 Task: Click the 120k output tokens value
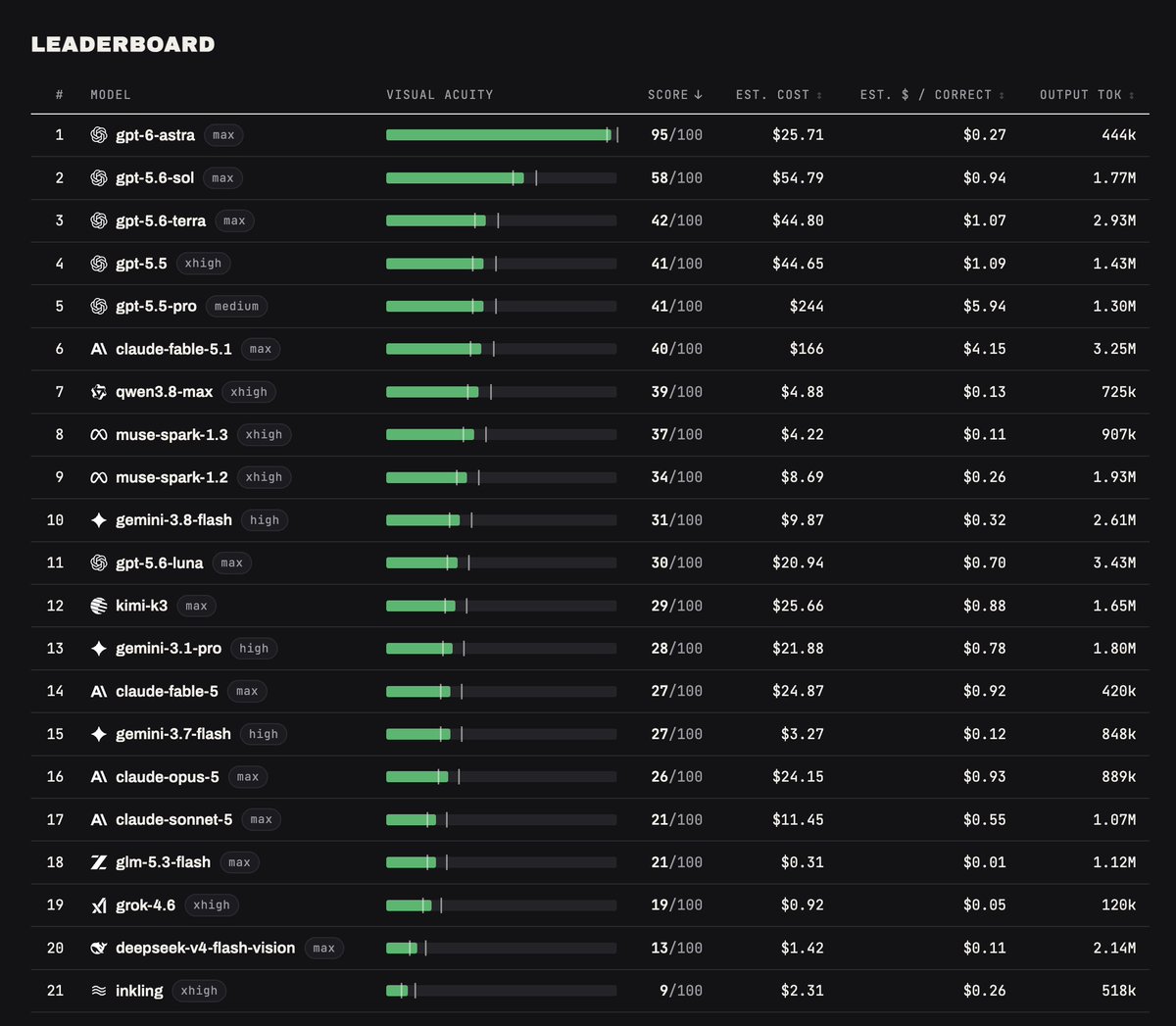(1118, 905)
